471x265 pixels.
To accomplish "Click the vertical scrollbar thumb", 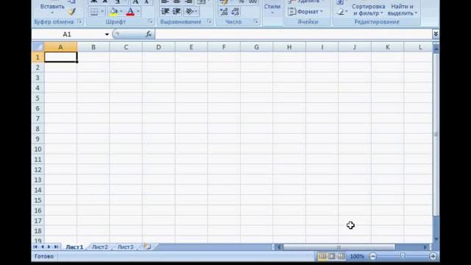I will coord(436,134).
